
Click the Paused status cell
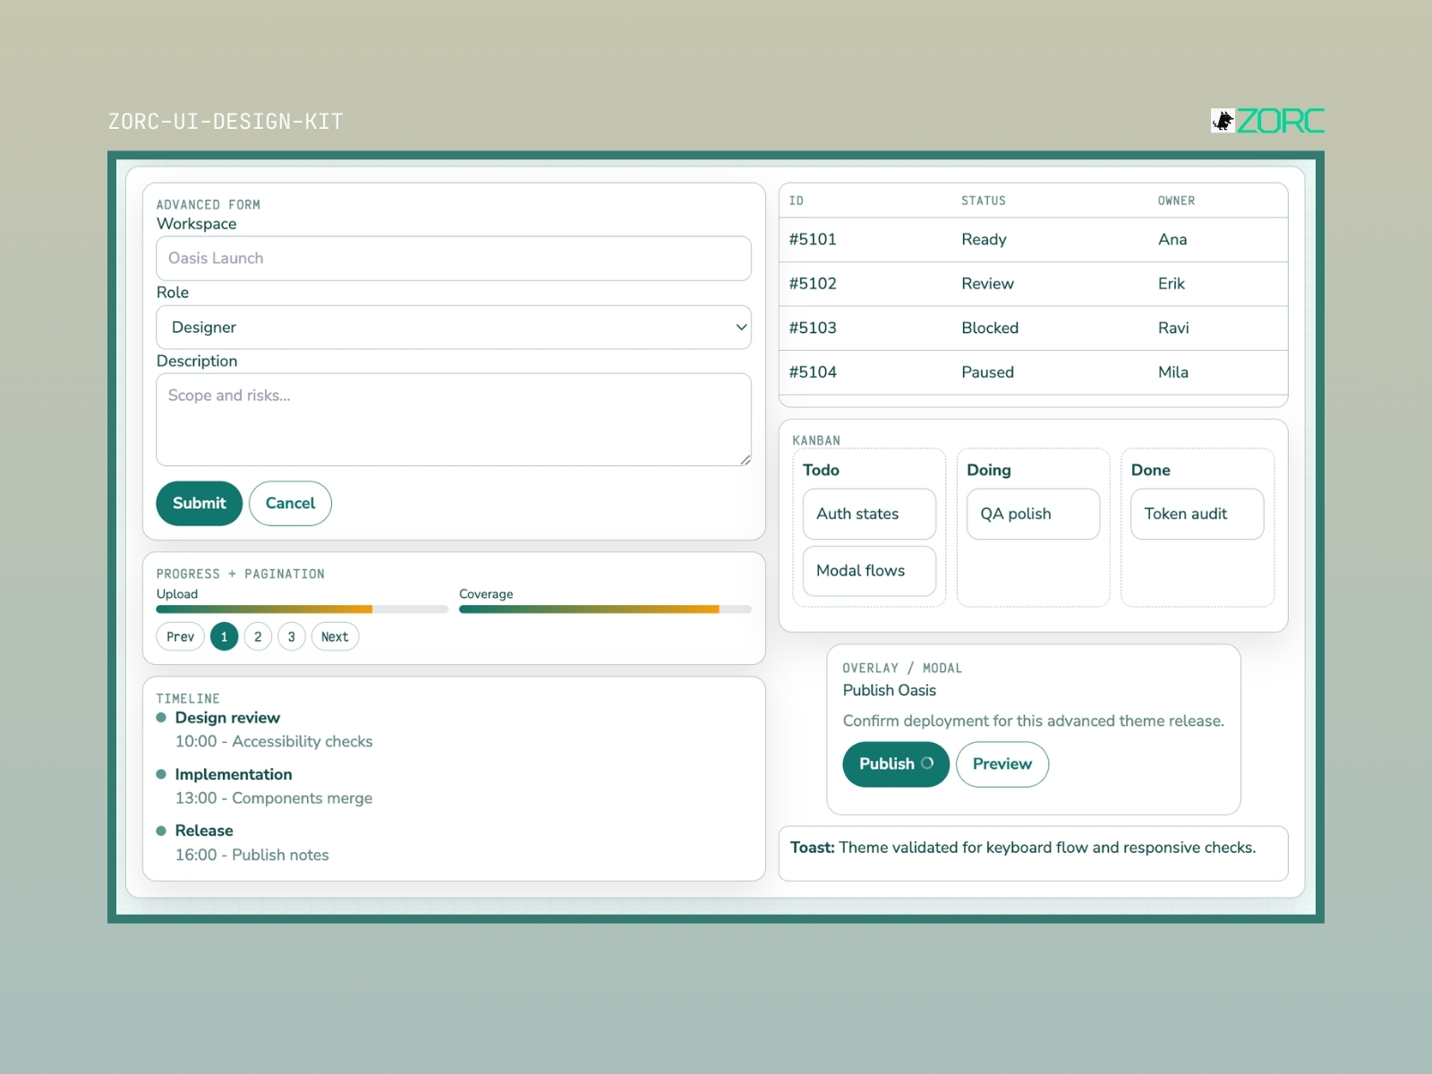pos(987,372)
